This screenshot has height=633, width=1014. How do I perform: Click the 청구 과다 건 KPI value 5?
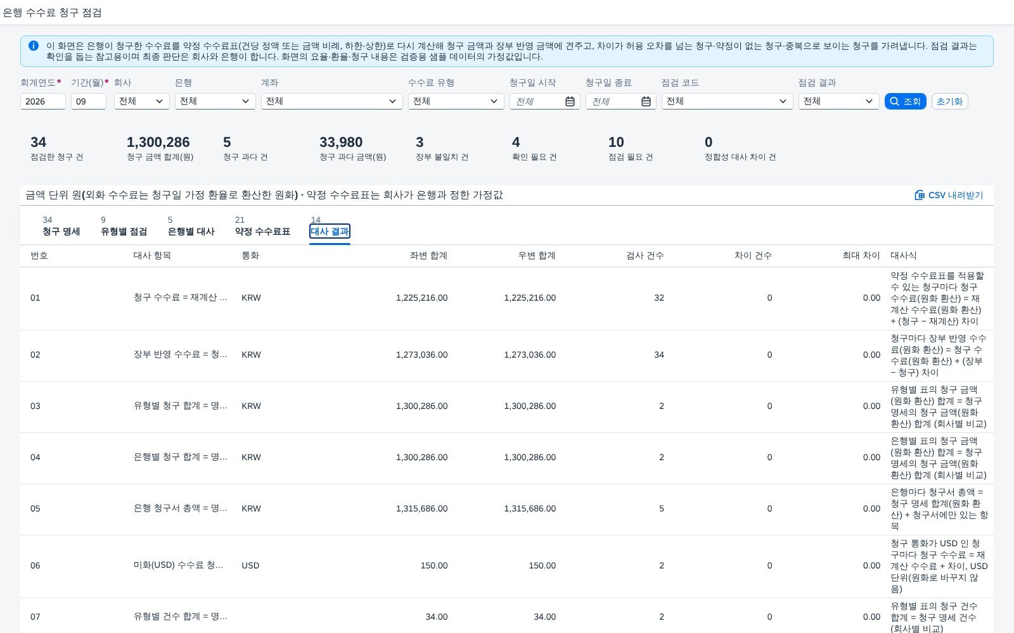(x=227, y=142)
